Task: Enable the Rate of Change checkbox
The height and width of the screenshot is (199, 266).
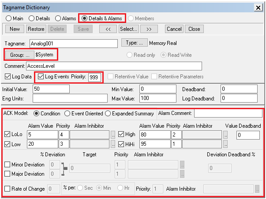Action: tap(7, 188)
